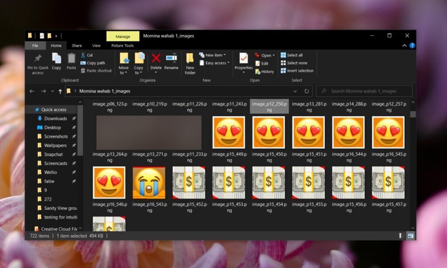The width and height of the screenshot is (447, 268).
Task: Open Properties for the selected item
Action: pyautogui.click(x=243, y=63)
